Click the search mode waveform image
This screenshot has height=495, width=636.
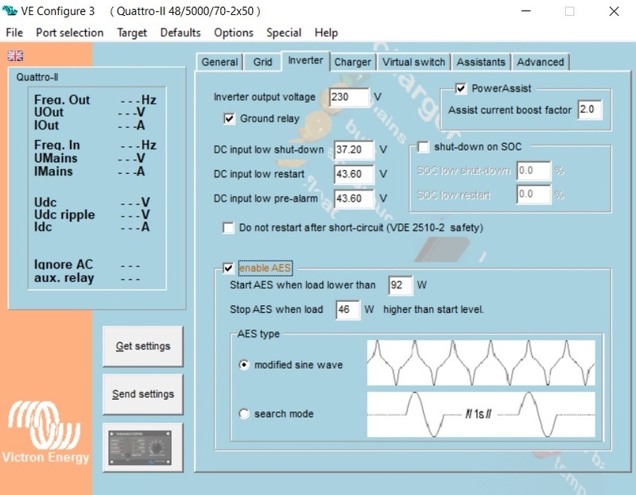(x=481, y=414)
